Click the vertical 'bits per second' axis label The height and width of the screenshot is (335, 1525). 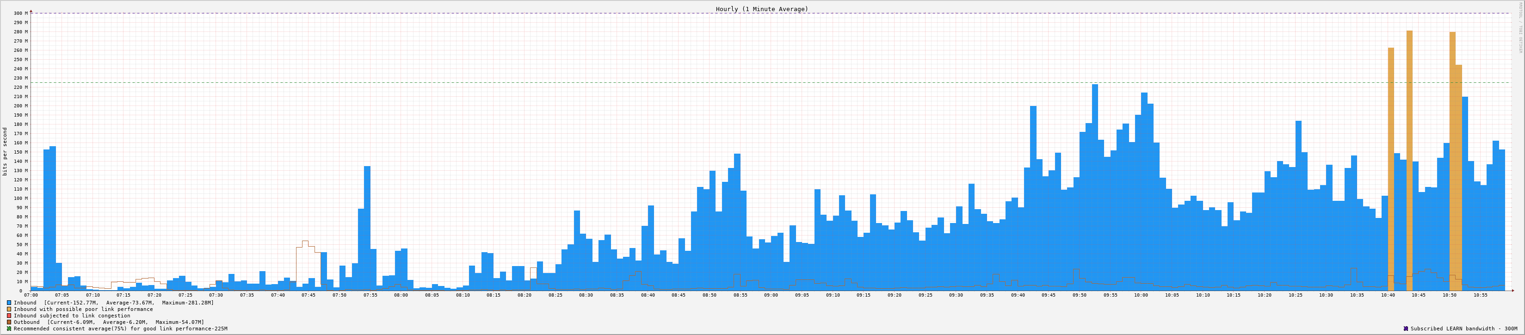click(x=6, y=151)
